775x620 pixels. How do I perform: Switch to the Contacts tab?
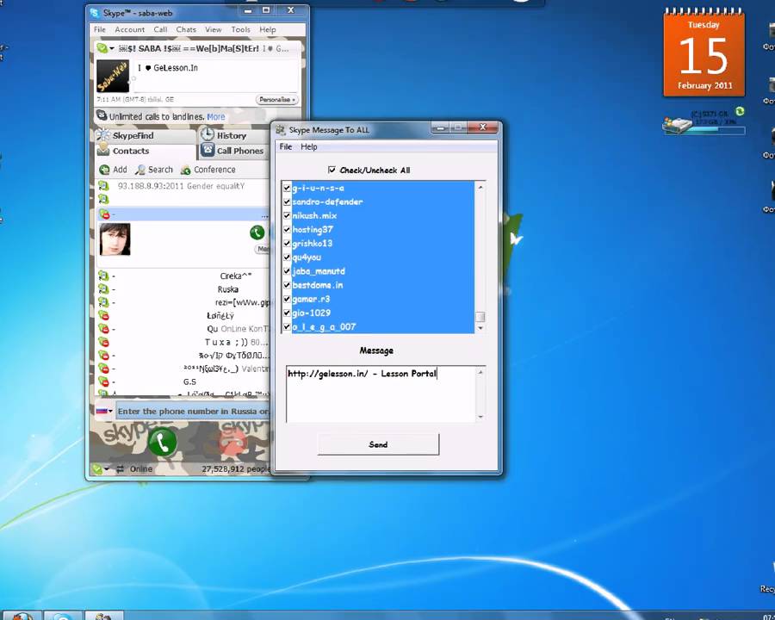click(146, 151)
